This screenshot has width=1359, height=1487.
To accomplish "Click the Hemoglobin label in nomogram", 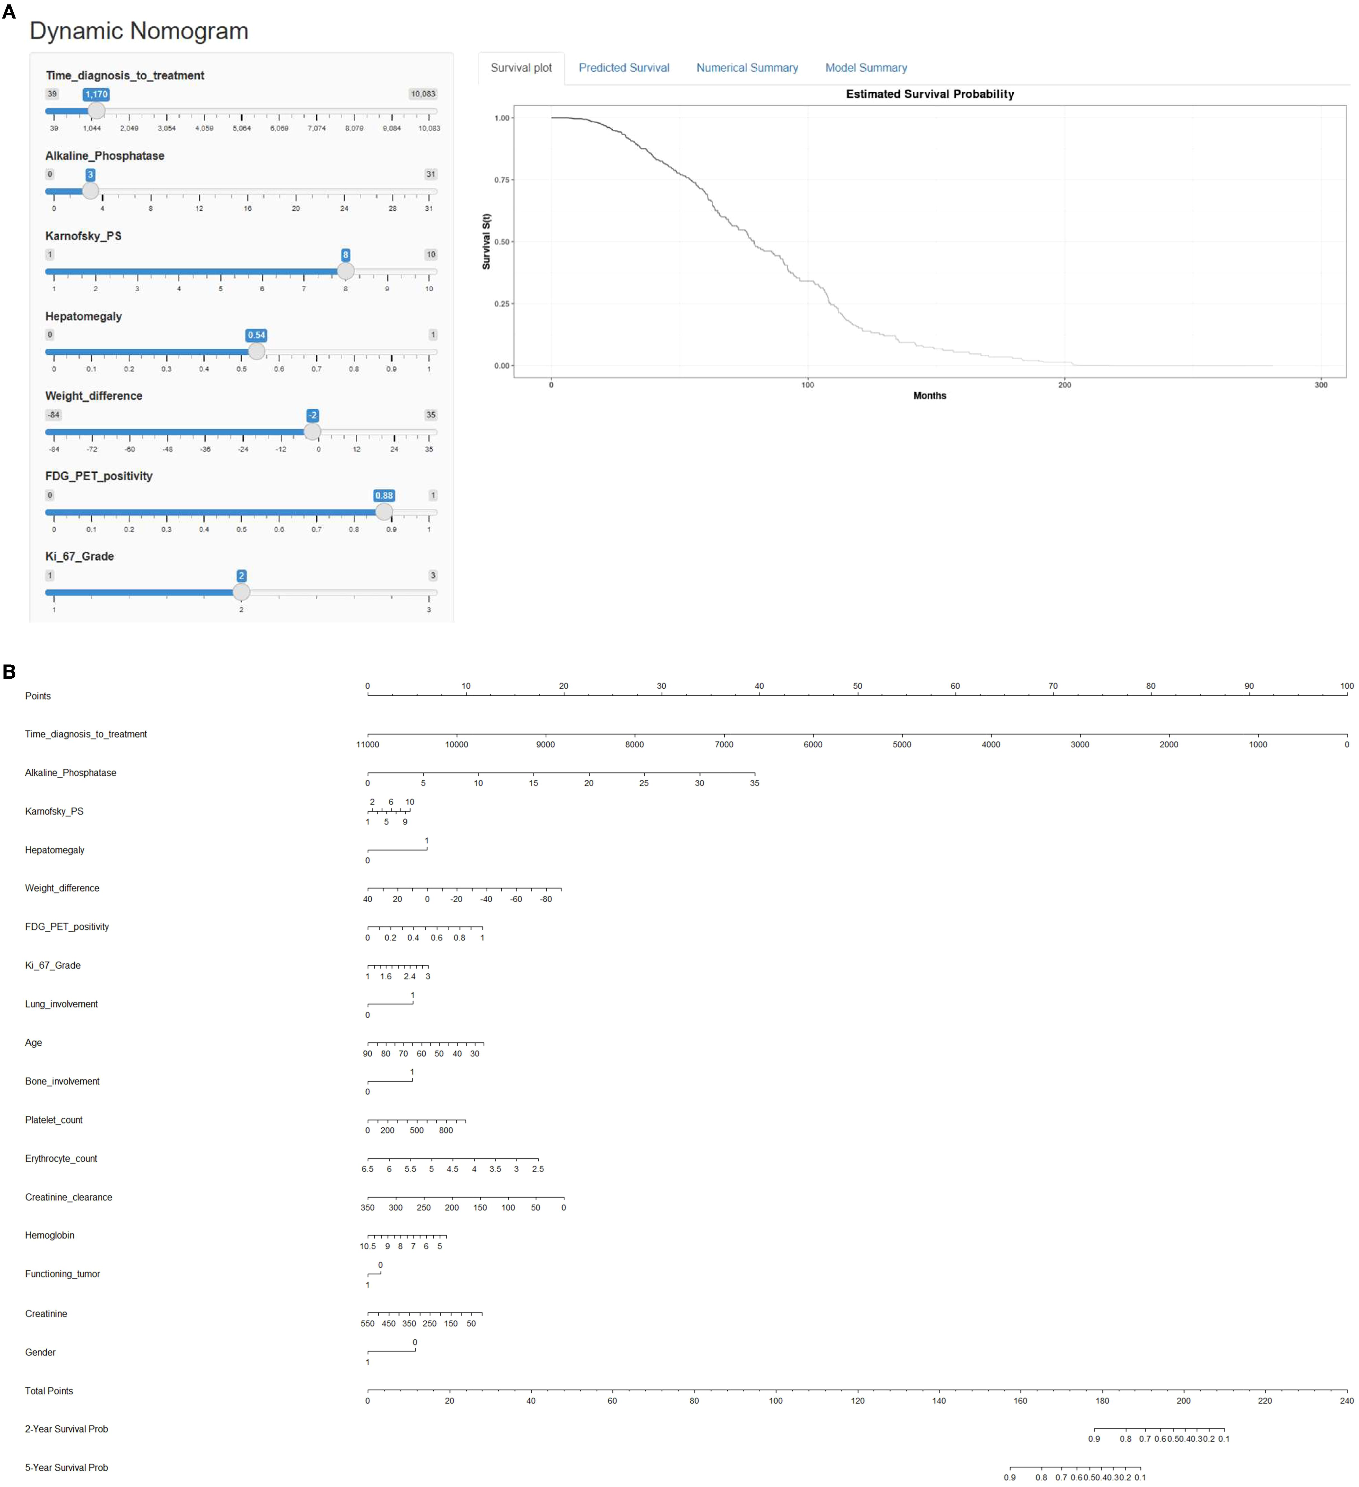I will tap(49, 1235).
